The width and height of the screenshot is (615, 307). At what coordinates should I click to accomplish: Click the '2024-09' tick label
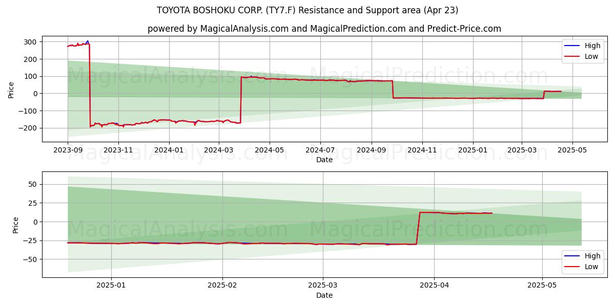click(x=372, y=150)
